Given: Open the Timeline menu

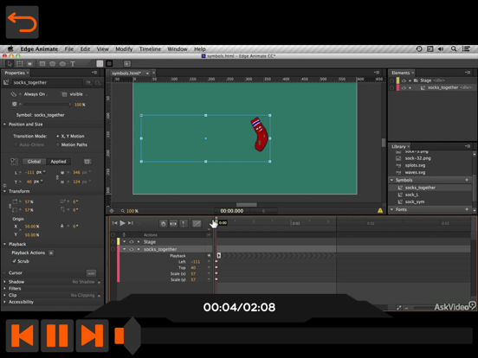Looking at the screenshot, I should coord(150,49).
